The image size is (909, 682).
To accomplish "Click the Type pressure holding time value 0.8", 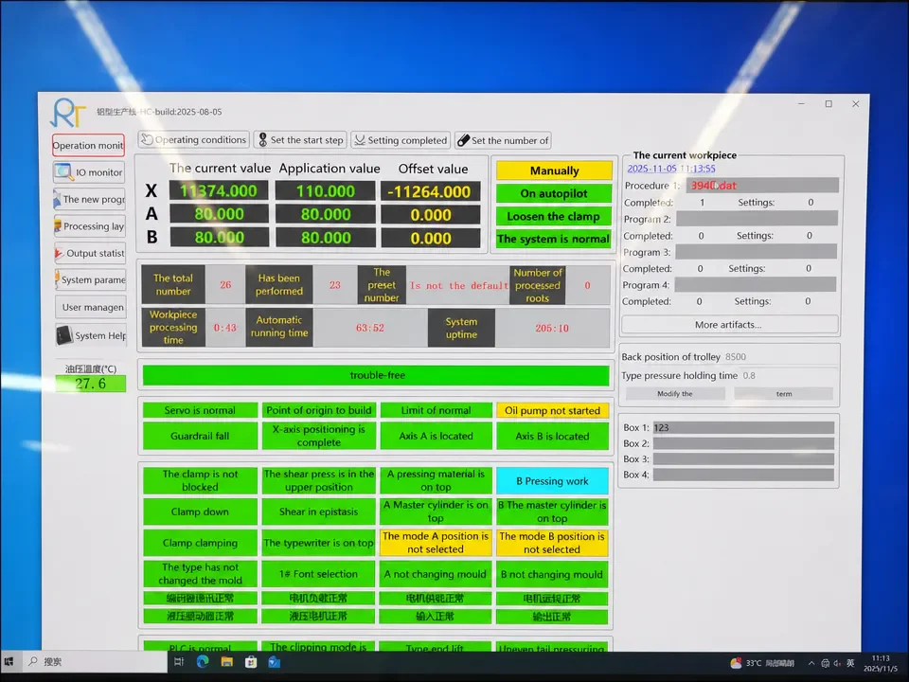I will [749, 376].
